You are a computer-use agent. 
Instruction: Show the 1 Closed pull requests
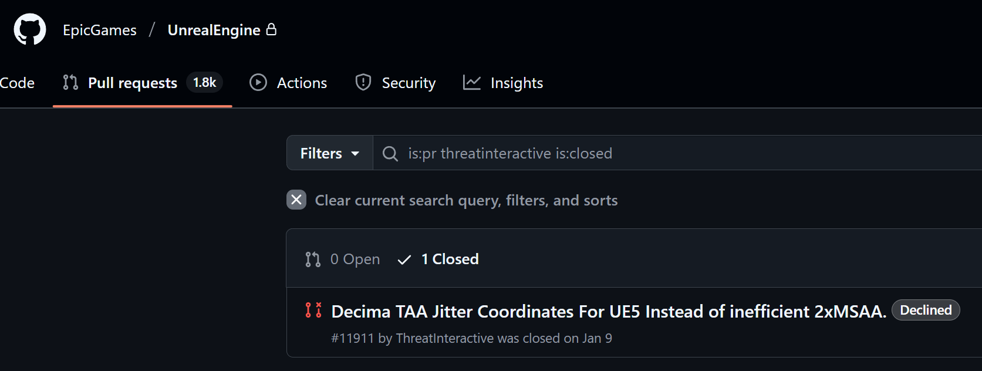click(438, 259)
